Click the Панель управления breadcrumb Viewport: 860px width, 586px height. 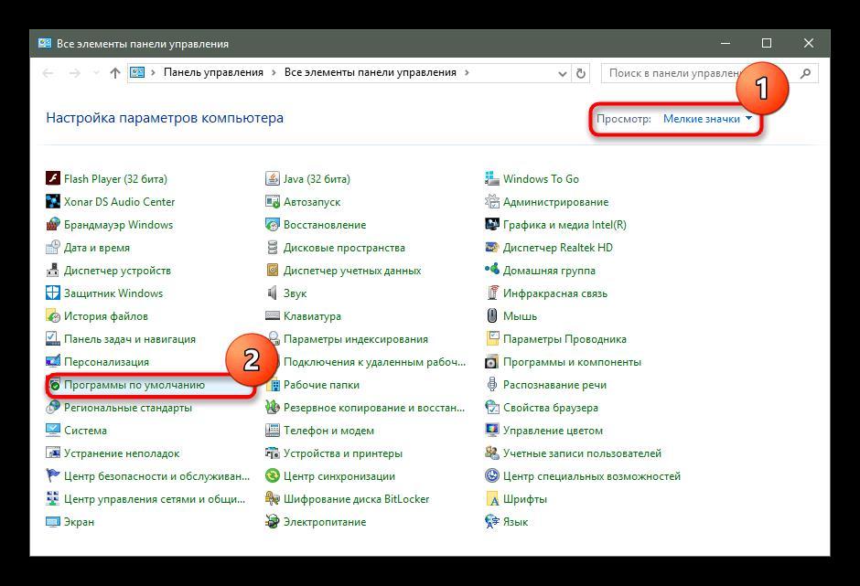pyautogui.click(x=213, y=72)
